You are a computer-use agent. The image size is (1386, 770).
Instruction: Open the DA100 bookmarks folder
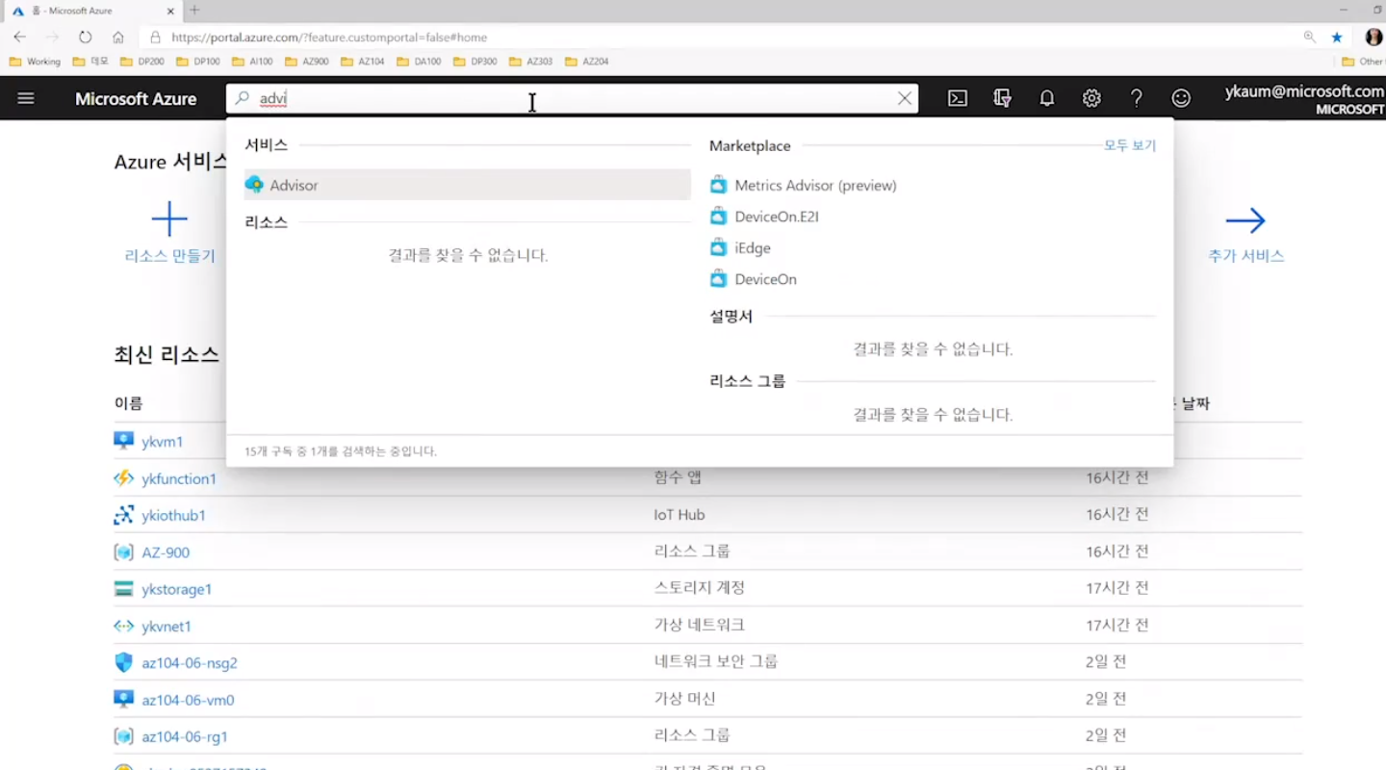[419, 62]
